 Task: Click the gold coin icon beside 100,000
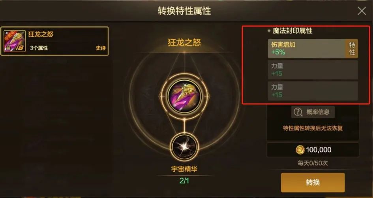(300, 150)
